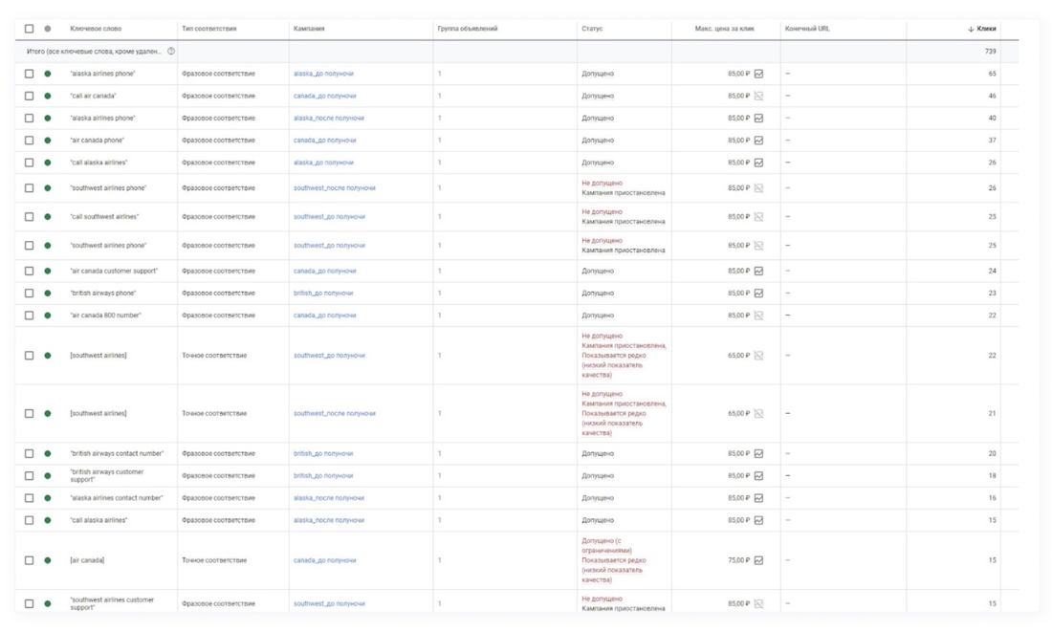1052x632 pixels.
Task: Open southwest_после полуночи link in 21-clicks [southwest airlines] row
Action: (334, 413)
